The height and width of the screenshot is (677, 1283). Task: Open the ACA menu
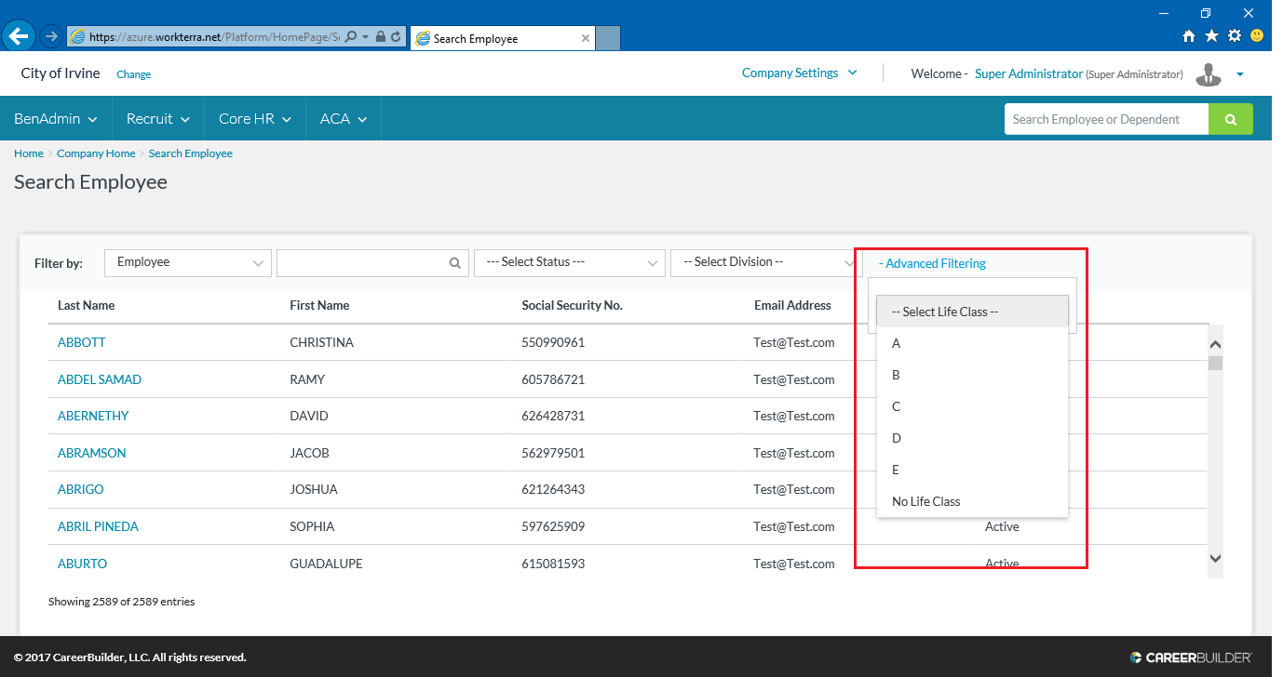344,118
